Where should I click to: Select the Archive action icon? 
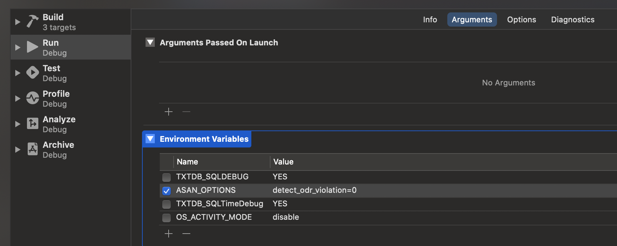[x=32, y=149]
